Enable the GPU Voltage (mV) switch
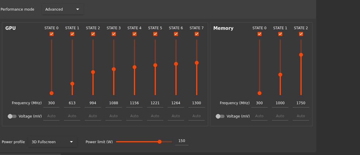Screen dimensions: 360x155 click(x=12, y=116)
